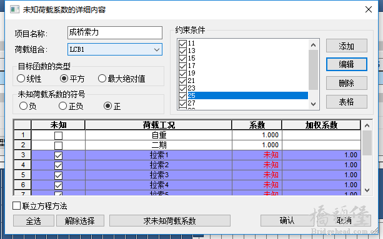The width and height of the screenshot is (383, 239).
Task: Close the unknown load factor dialog
Action: point(369,9)
